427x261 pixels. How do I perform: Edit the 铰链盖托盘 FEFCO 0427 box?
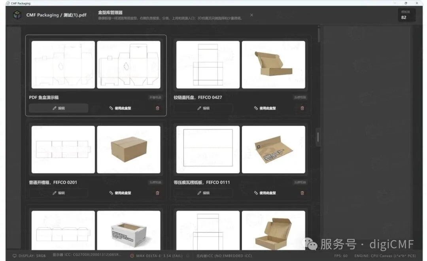pyautogui.click(x=204, y=108)
